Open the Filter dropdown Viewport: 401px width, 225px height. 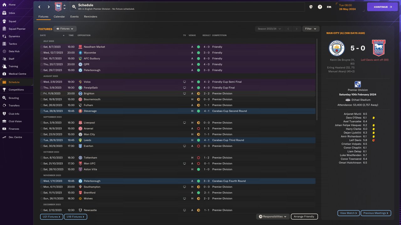[311, 29]
